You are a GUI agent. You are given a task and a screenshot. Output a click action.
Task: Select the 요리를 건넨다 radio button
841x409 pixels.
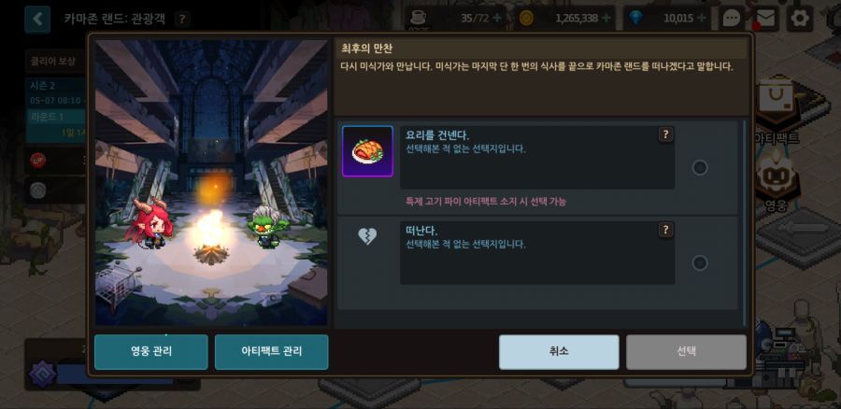tap(700, 168)
